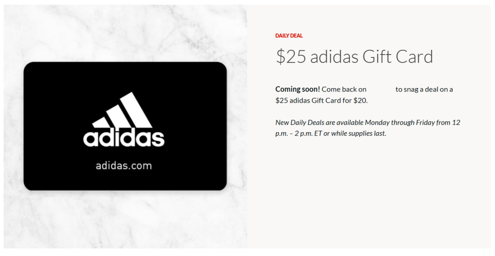Image resolution: width=495 pixels, height=256 pixels.
Task: Select the black gift card image
Action: click(x=125, y=126)
